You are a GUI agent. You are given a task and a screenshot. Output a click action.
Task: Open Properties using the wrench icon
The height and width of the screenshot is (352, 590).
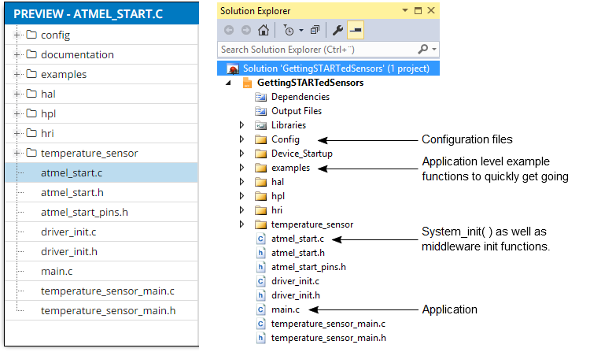(x=337, y=30)
